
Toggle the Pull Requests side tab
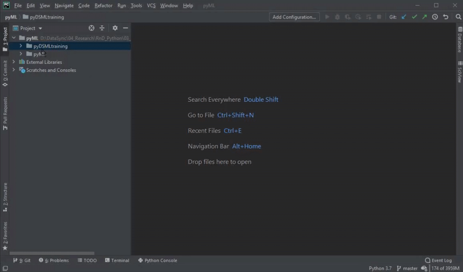coord(5,113)
